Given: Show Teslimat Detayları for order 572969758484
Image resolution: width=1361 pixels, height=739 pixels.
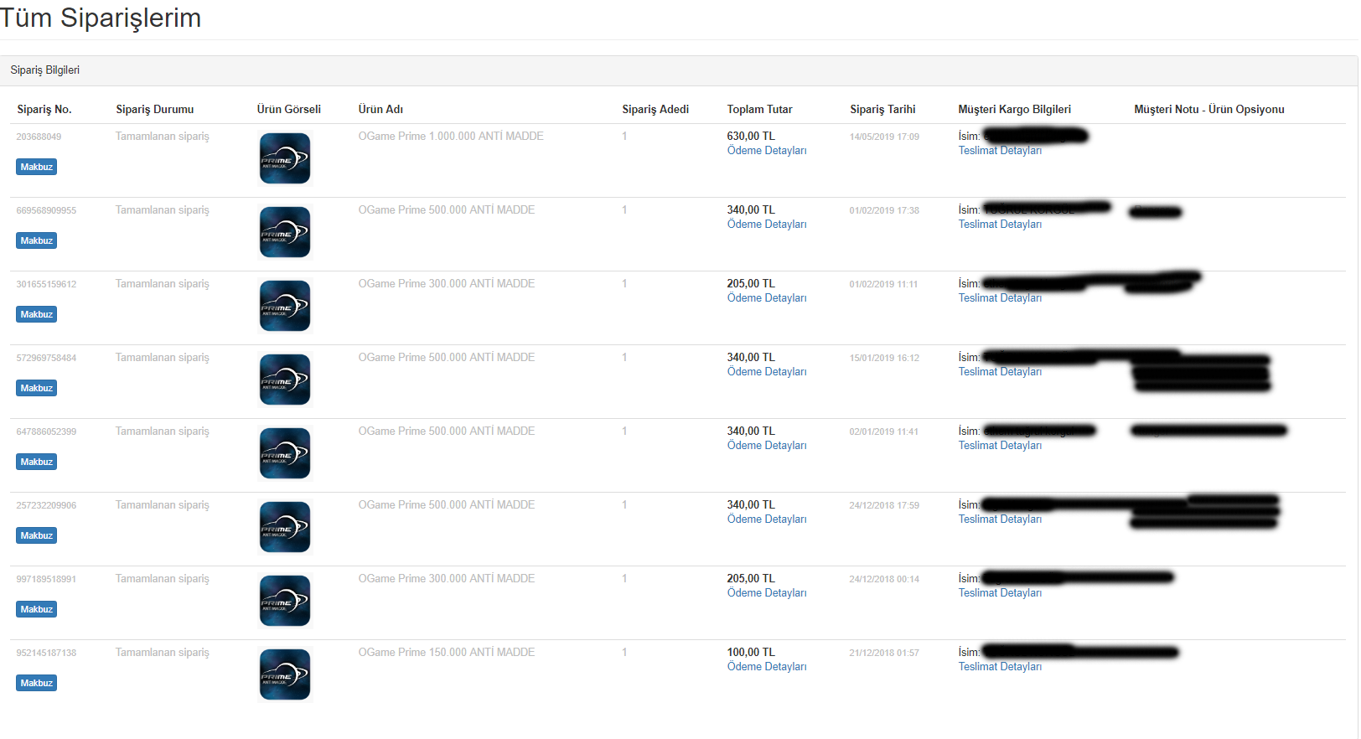Looking at the screenshot, I should (1000, 372).
